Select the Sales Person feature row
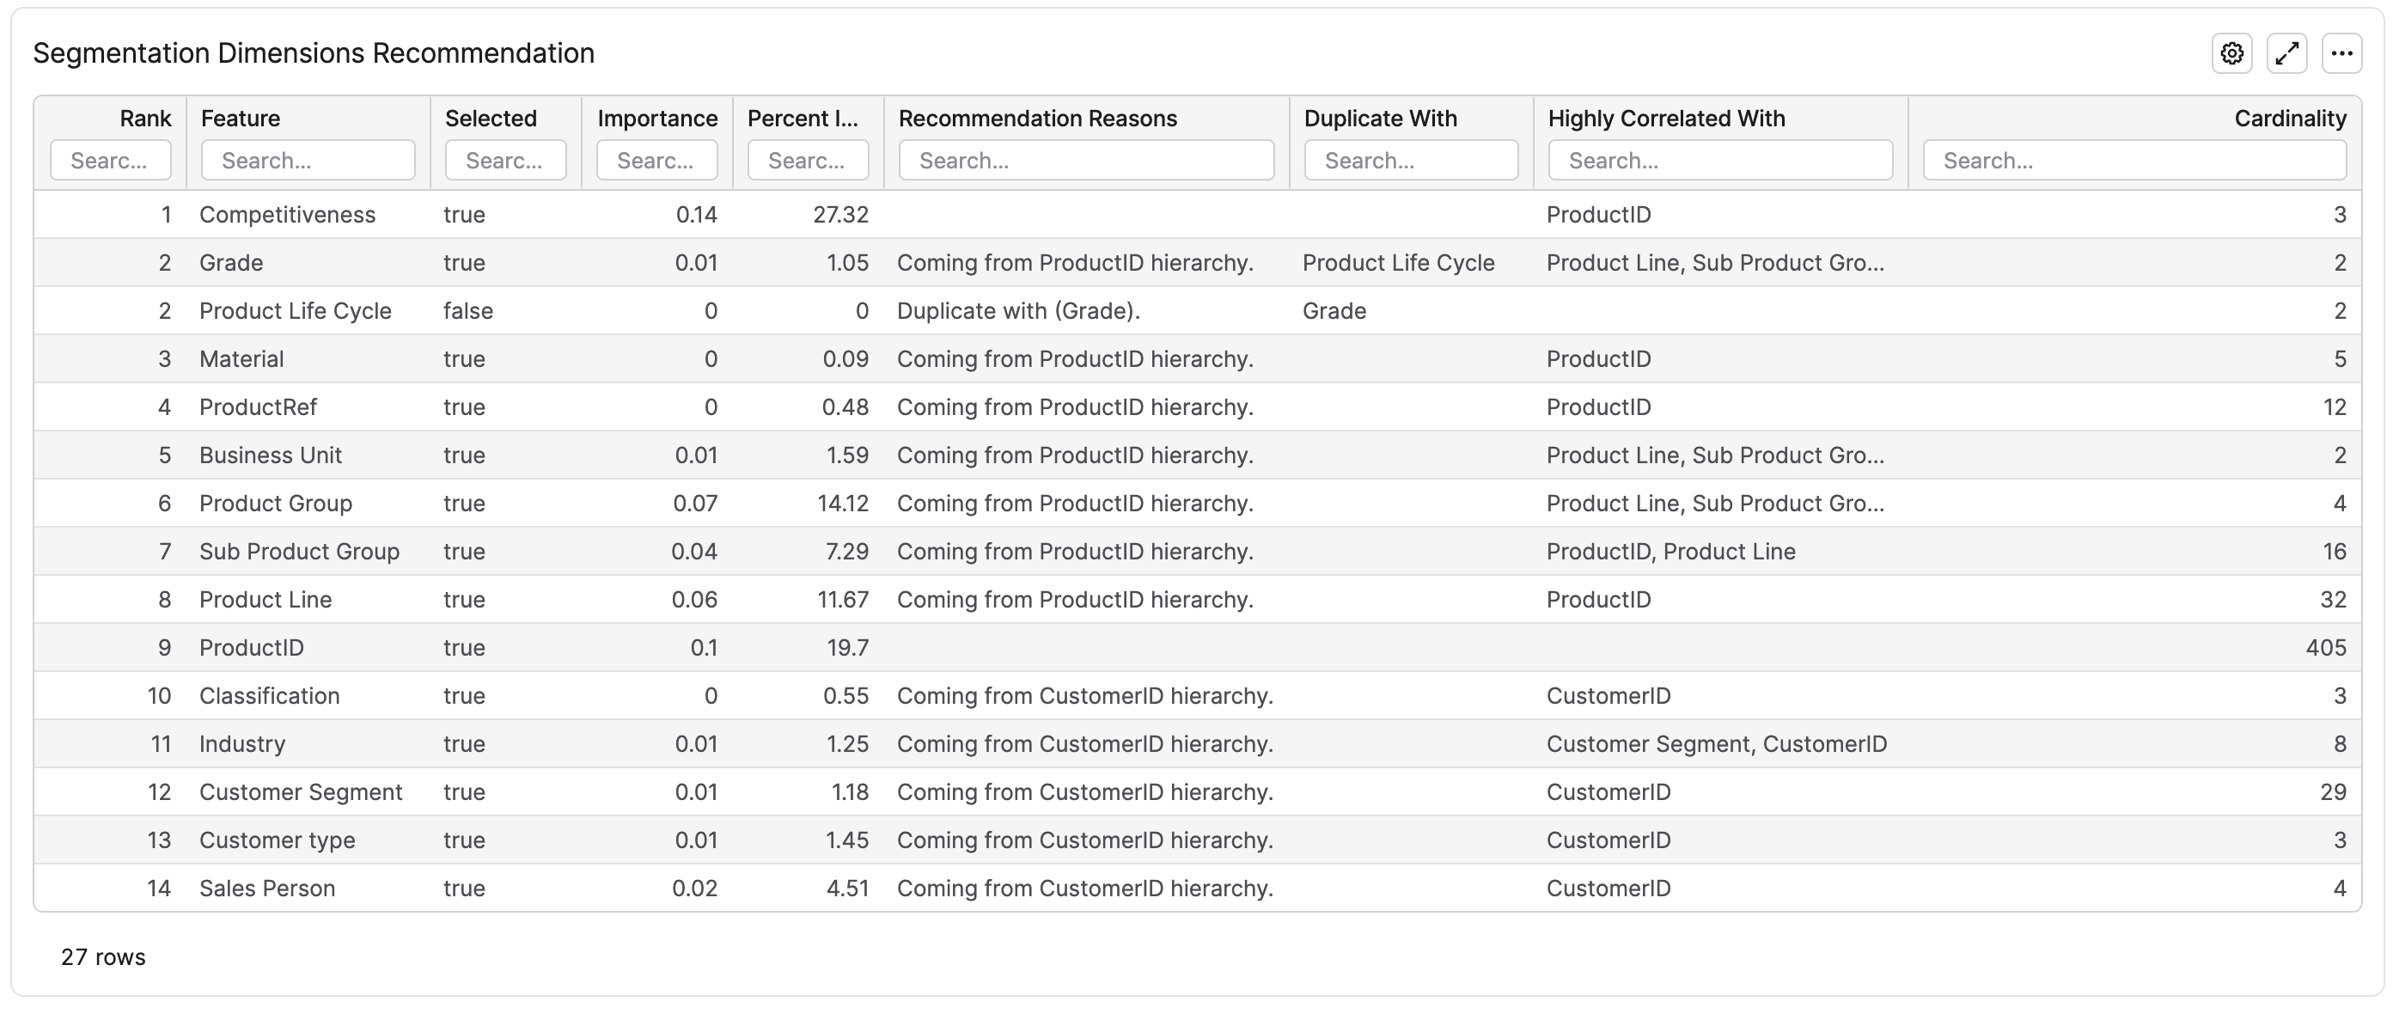The height and width of the screenshot is (1014, 2399). pyautogui.click(x=266, y=889)
